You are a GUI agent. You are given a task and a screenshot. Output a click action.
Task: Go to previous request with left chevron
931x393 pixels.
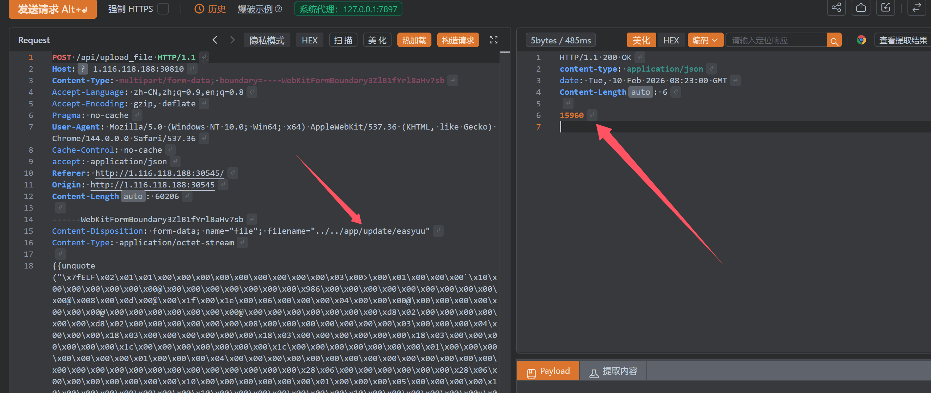click(x=215, y=40)
